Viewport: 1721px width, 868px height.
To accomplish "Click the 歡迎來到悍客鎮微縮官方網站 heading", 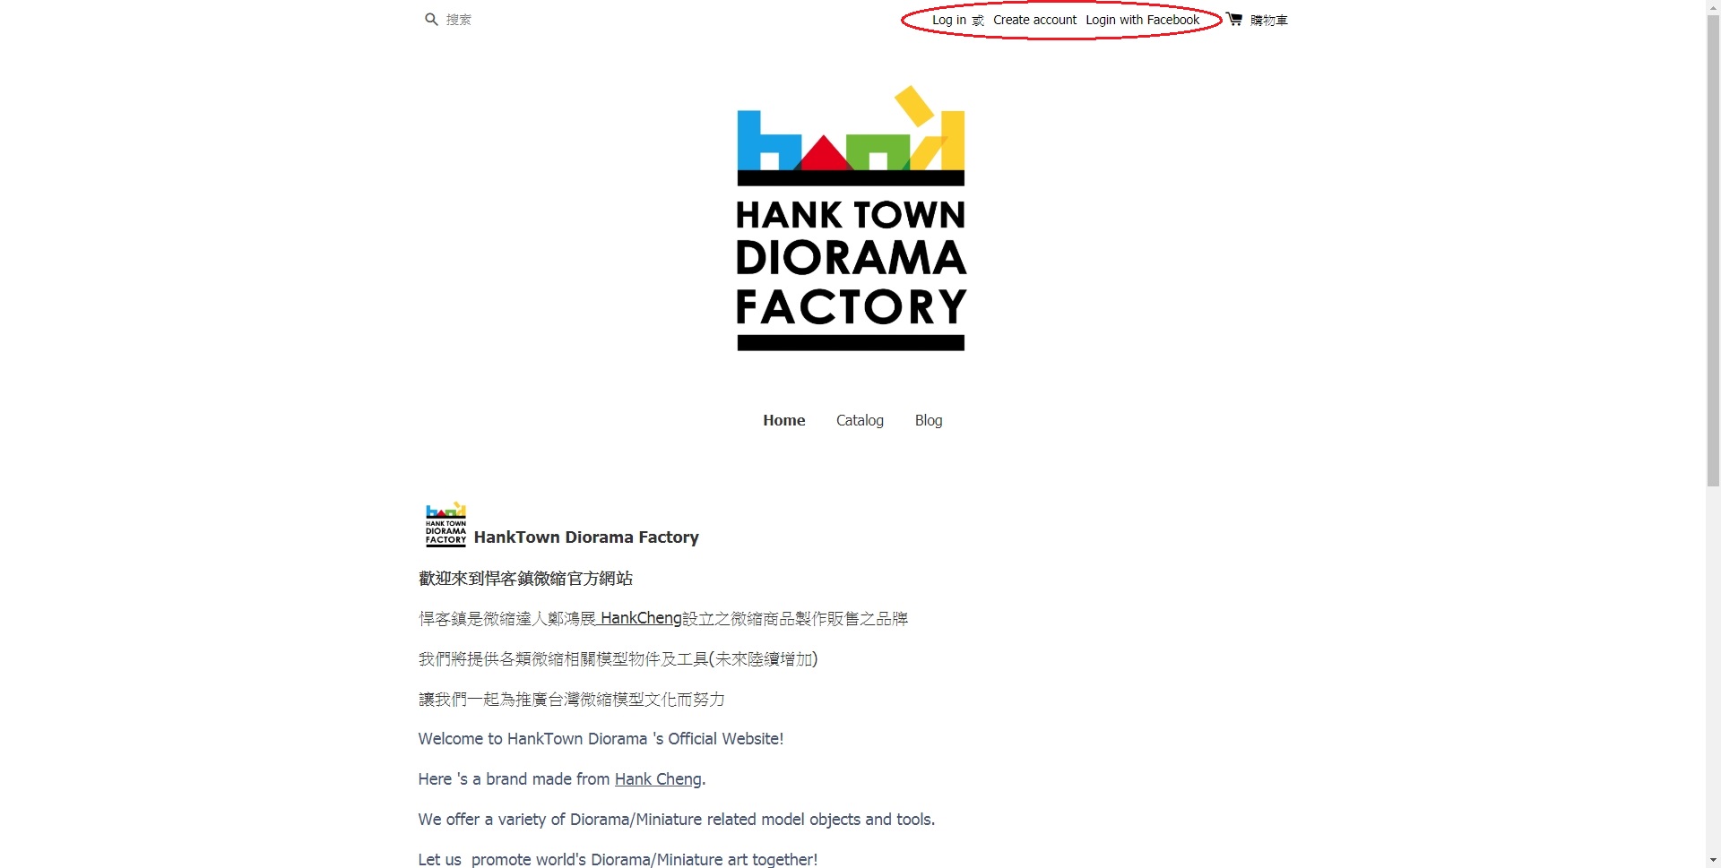I will (525, 579).
